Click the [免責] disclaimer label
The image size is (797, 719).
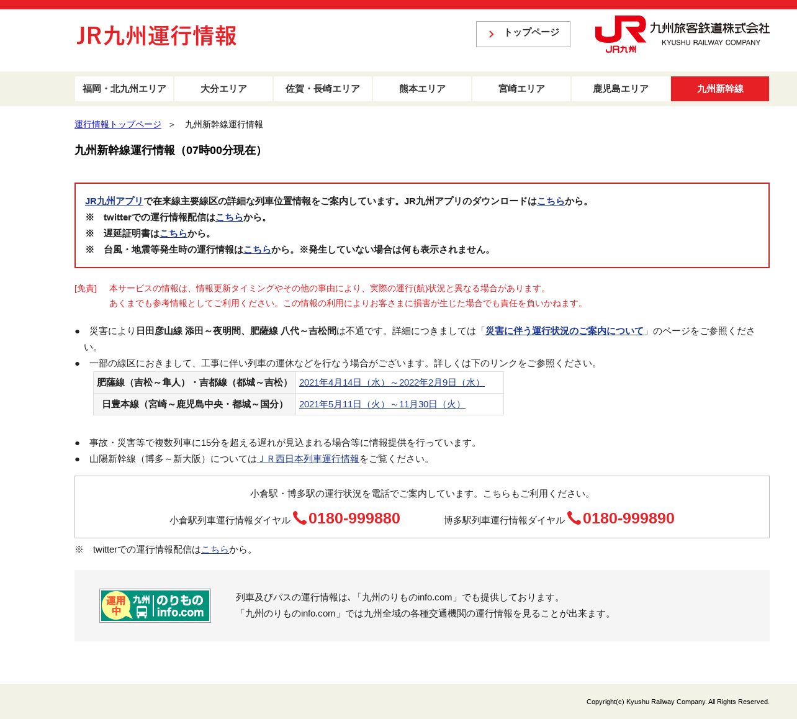[86, 288]
